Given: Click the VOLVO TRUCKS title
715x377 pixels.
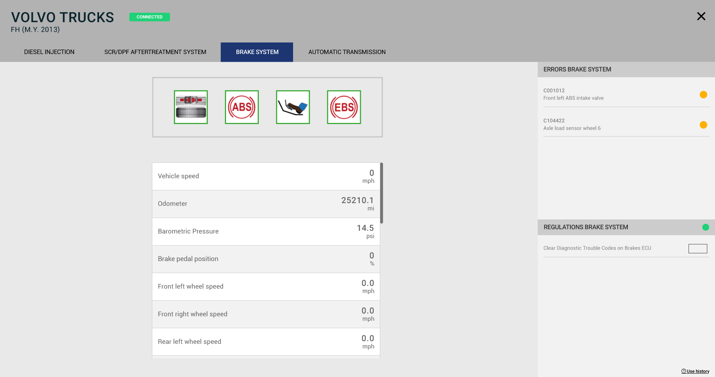Looking at the screenshot, I should coord(63,18).
